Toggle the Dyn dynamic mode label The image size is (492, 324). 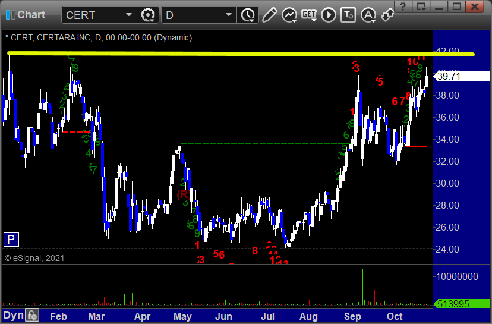14,315
